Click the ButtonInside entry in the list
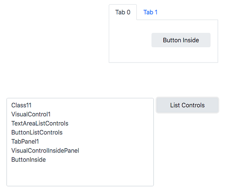The height and width of the screenshot is (192, 229). point(28,160)
